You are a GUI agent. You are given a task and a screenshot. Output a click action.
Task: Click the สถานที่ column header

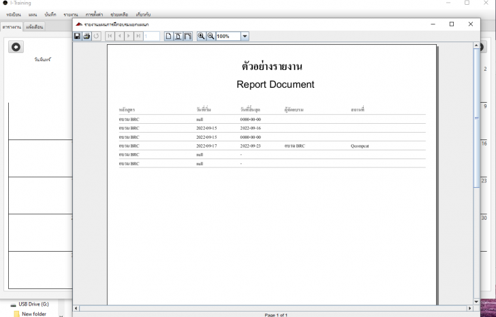pos(358,110)
